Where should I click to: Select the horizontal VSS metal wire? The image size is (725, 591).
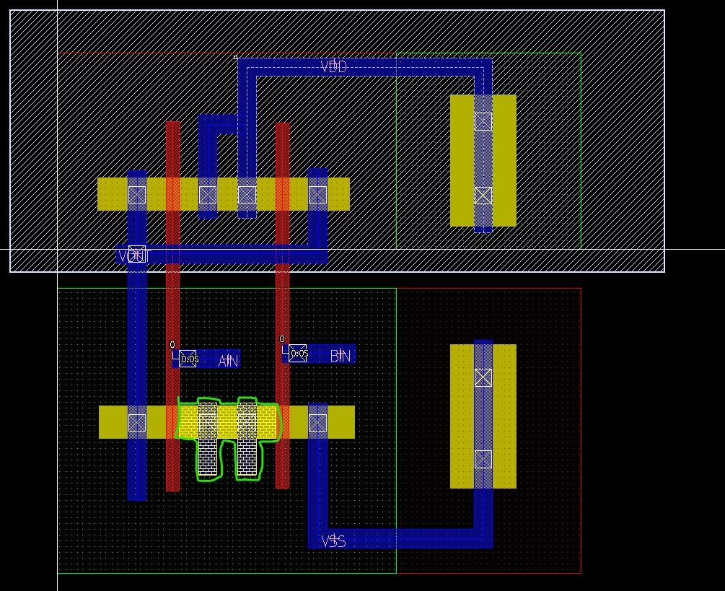[400, 539]
